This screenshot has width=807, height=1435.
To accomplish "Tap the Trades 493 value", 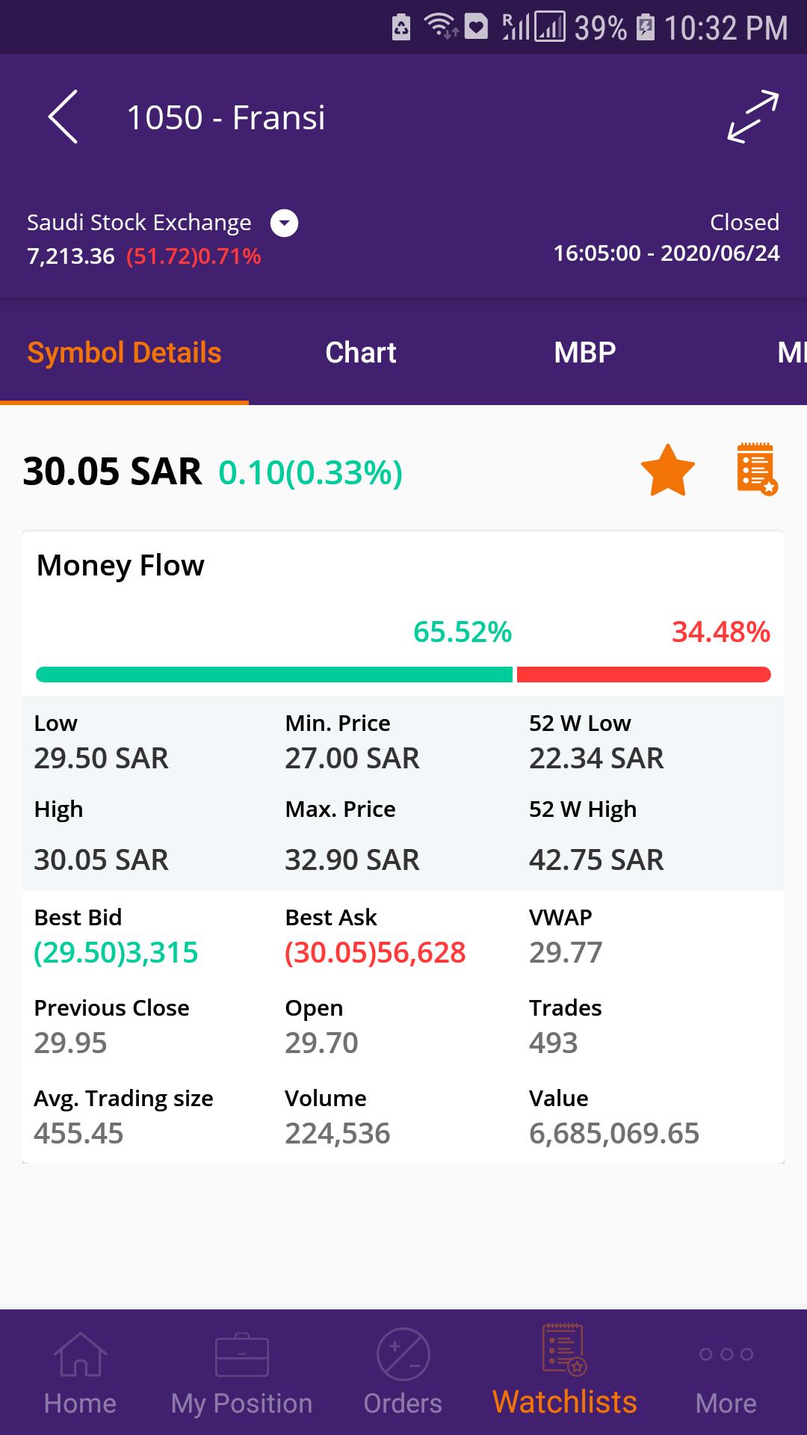I will [553, 1043].
